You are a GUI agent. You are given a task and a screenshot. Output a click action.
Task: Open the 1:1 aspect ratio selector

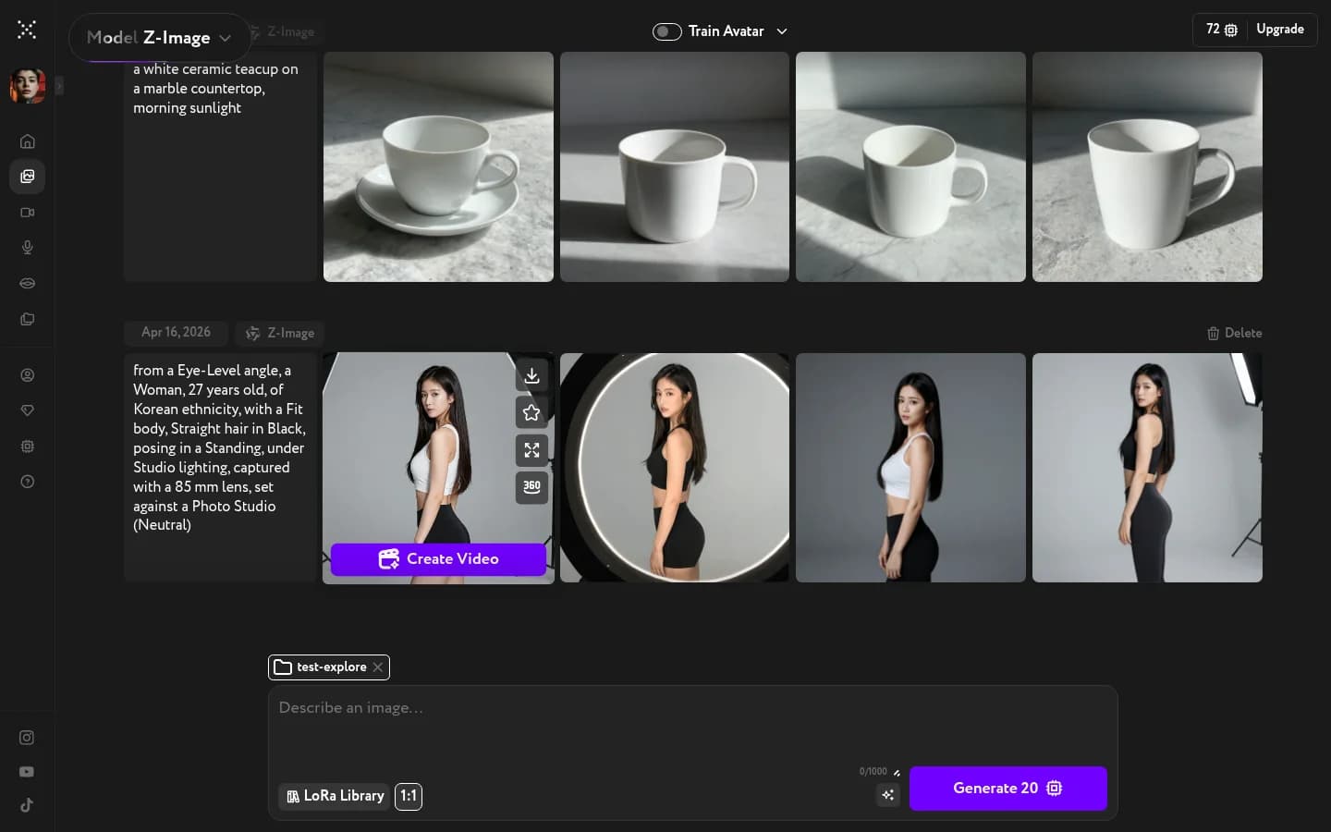point(409,796)
